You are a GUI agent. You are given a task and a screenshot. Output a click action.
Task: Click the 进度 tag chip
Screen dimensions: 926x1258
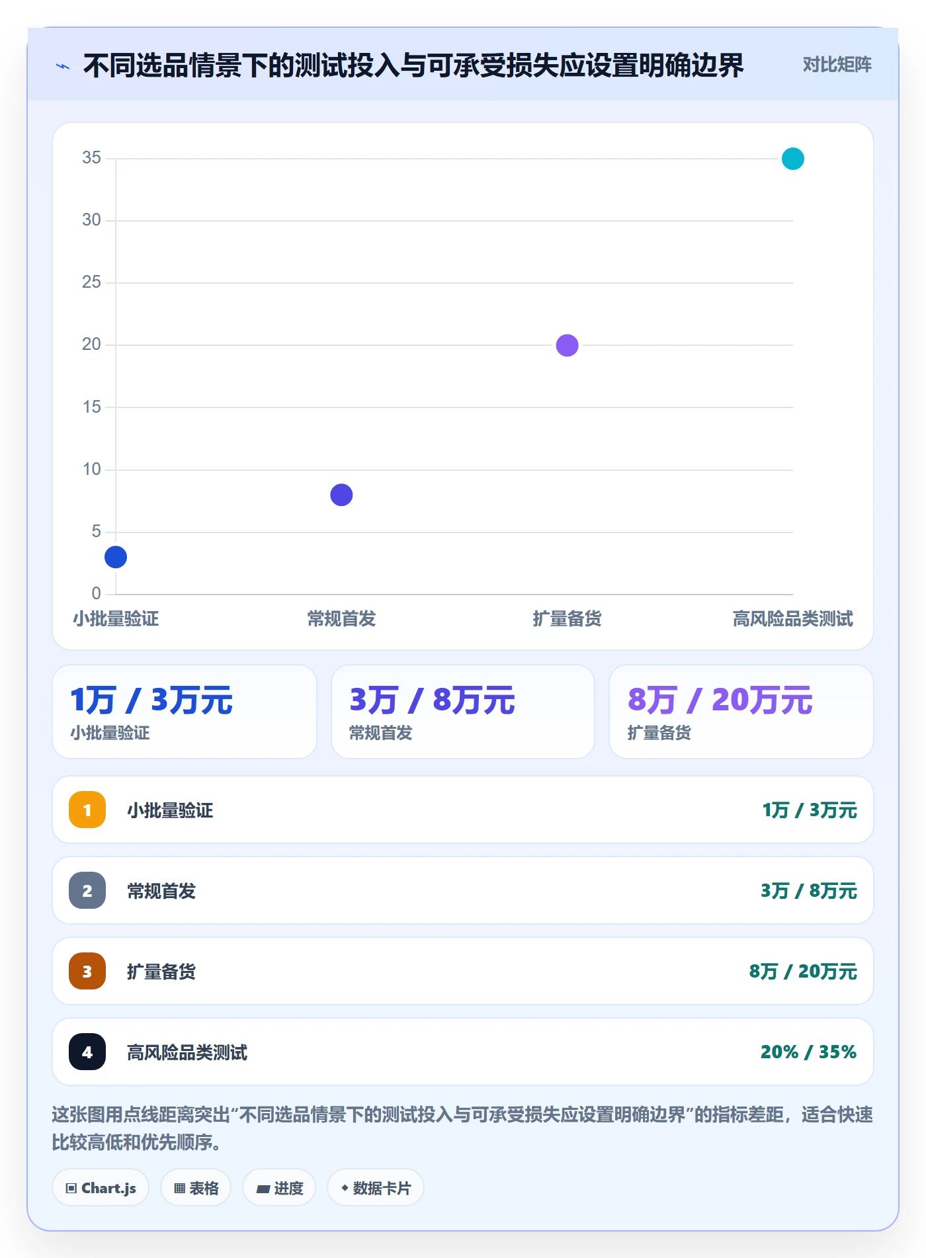(279, 1188)
